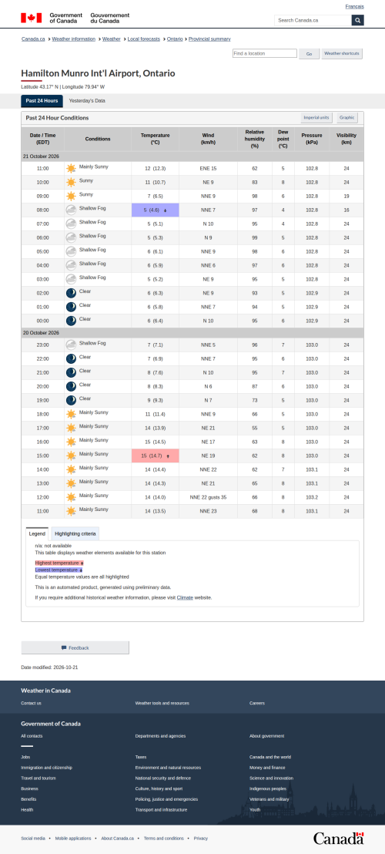Open Departments and agencies link
The height and width of the screenshot is (854, 385).
tap(160, 736)
